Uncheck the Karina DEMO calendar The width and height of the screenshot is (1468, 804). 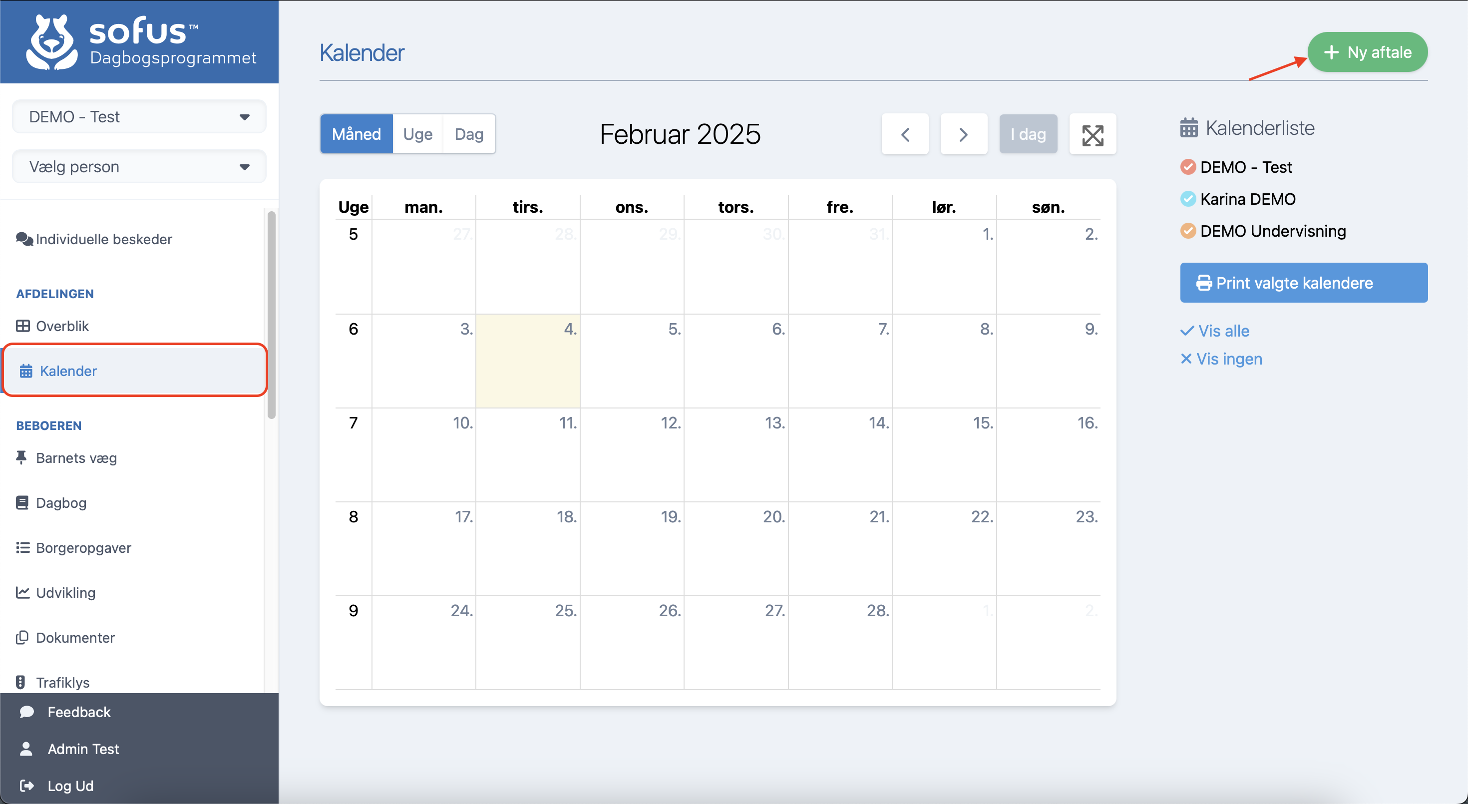coord(1187,199)
